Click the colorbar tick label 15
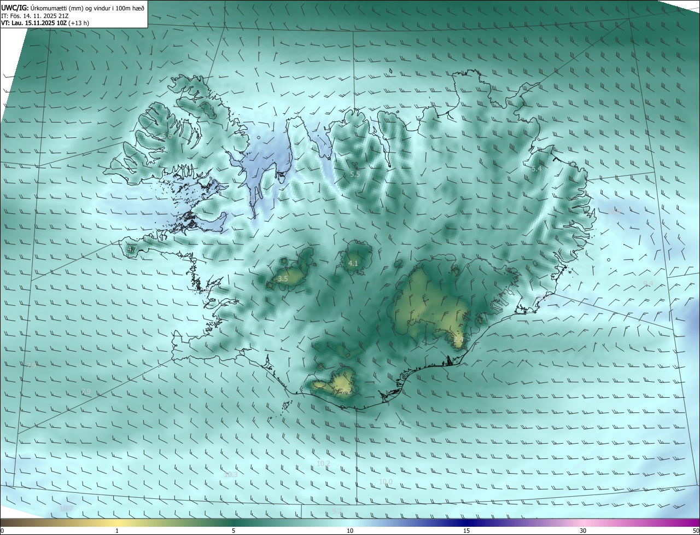Screen dimensions: 700x535 466,531
